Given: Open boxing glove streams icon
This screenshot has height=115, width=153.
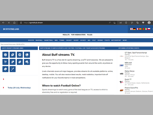Looking at the screenshot, I should click(12, 62).
